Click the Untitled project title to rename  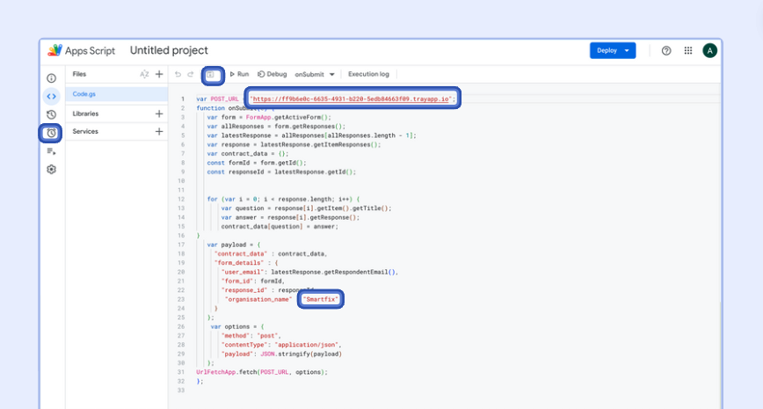(x=169, y=50)
